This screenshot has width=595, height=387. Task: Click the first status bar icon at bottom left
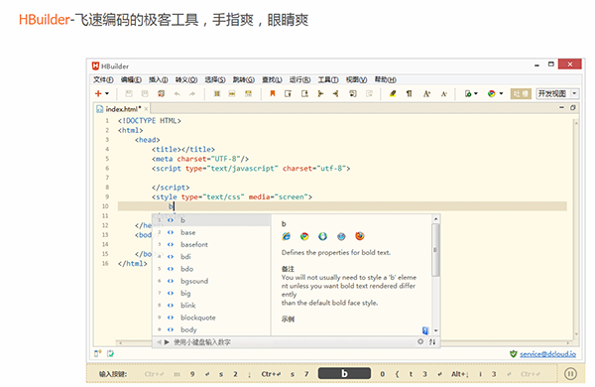pos(98,353)
